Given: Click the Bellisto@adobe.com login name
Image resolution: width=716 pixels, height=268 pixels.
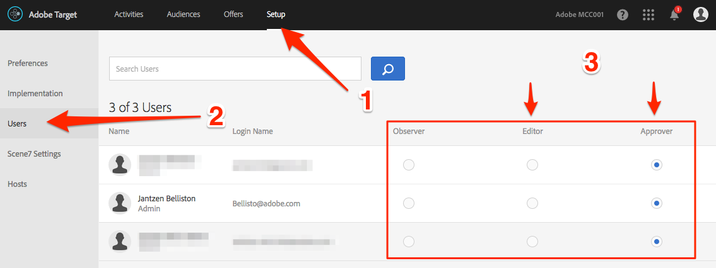Looking at the screenshot, I should coord(266,203).
